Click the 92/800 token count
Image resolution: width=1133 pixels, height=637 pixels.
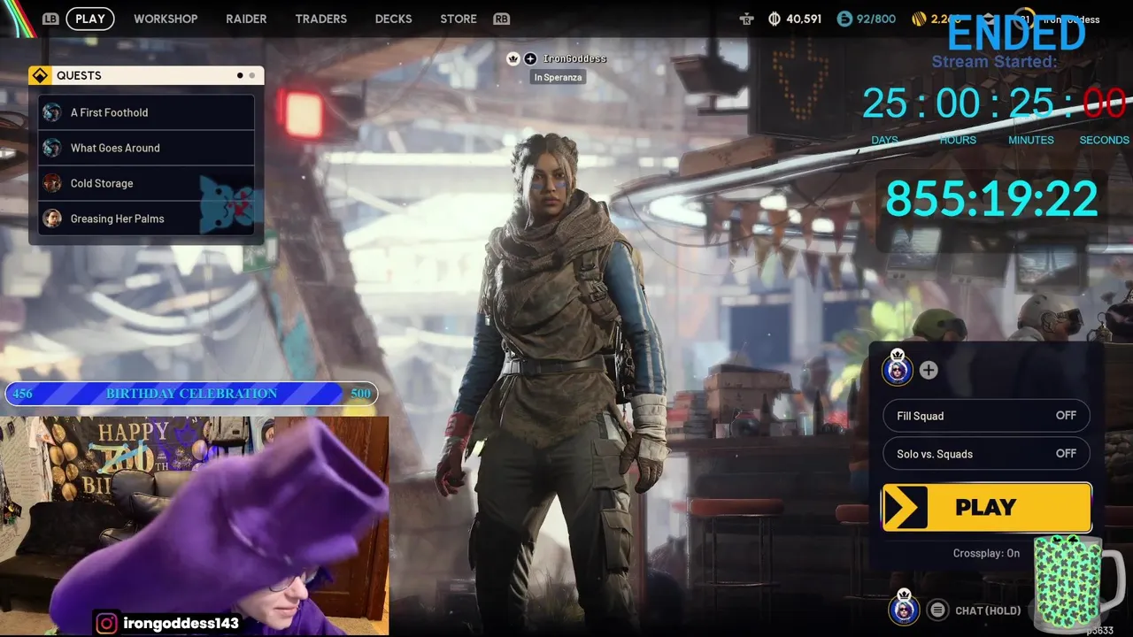tap(876, 19)
